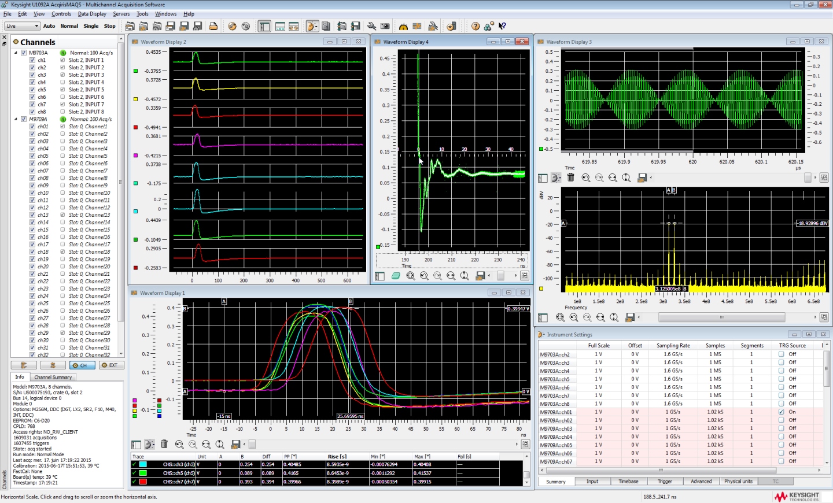Open the Data Display menu

(x=92, y=14)
